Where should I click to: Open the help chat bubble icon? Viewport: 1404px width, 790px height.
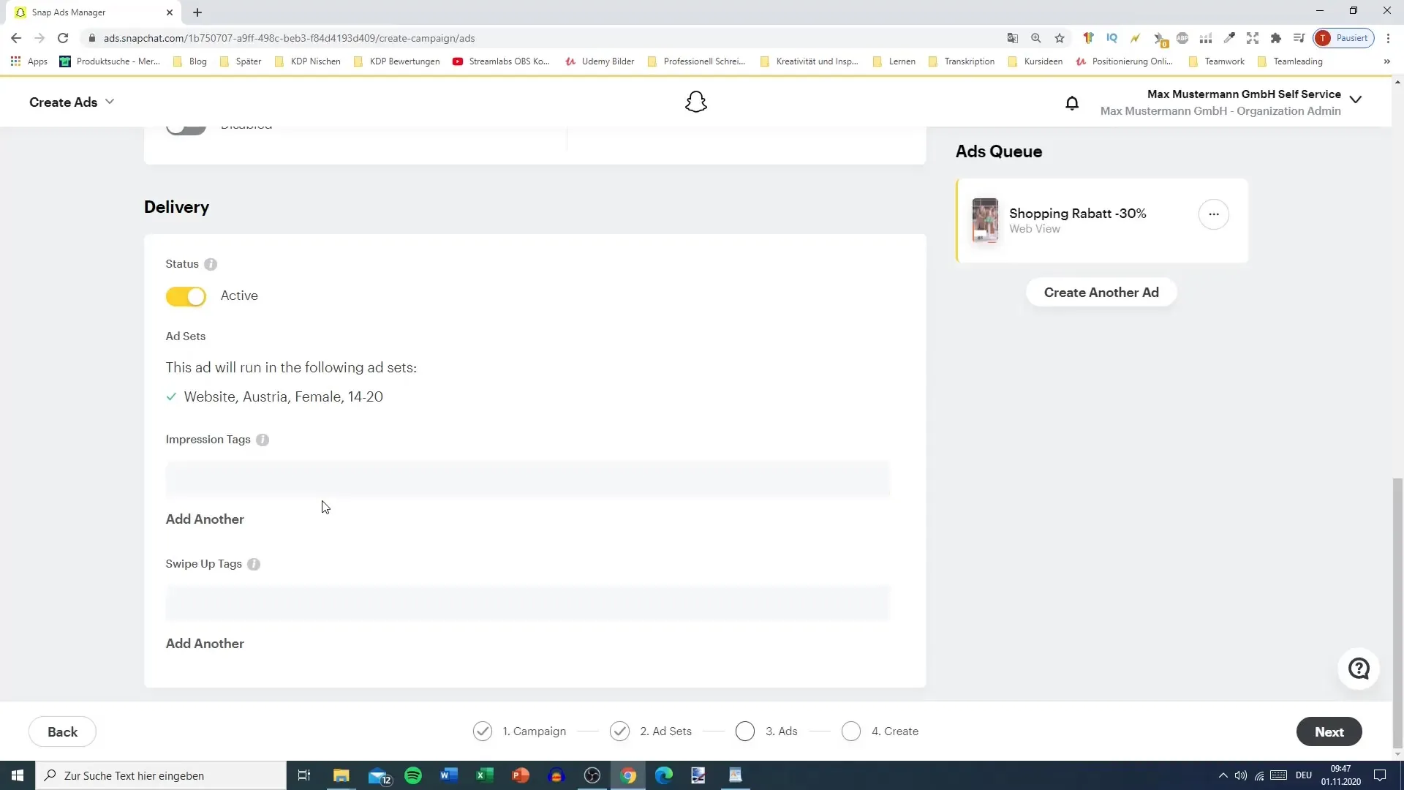[x=1358, y=669]
